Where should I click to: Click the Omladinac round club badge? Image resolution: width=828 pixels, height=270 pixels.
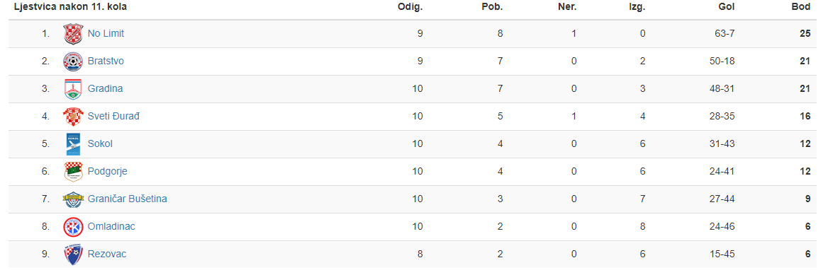coord(74,227)
